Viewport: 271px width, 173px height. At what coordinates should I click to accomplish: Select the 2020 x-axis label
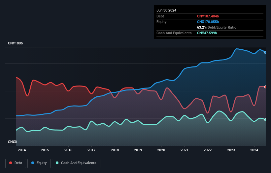pyautogui.click(x=161, y=150)
